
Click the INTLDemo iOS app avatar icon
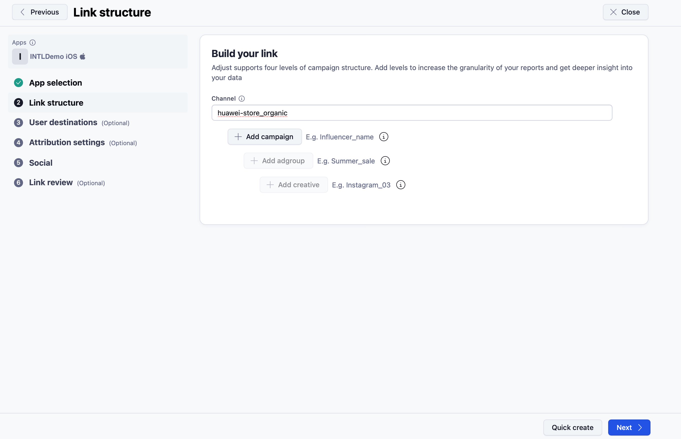pos(20,57)
